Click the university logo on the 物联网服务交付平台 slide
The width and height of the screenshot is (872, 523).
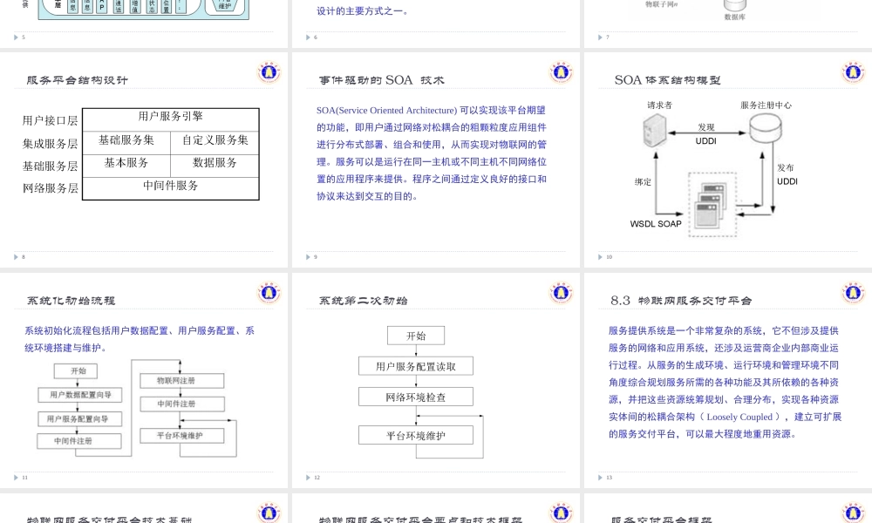(853, 293)
